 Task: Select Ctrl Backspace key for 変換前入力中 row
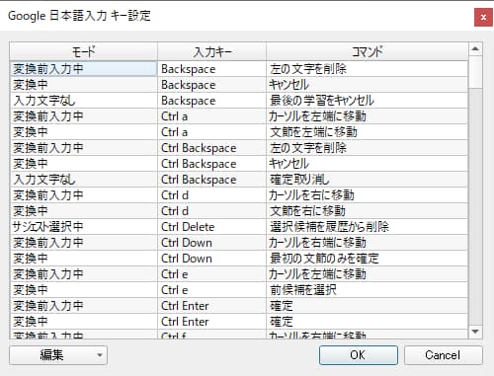tap(211, 148)
